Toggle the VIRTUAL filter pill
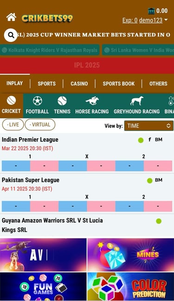The image size is (174, 301). [40, 125]
